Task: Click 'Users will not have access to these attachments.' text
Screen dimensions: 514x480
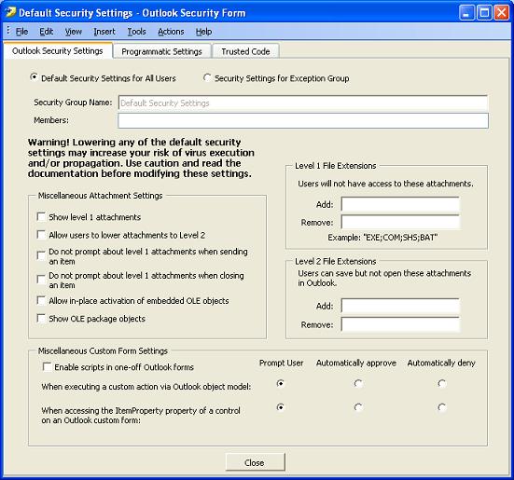Action: point(385,184)
